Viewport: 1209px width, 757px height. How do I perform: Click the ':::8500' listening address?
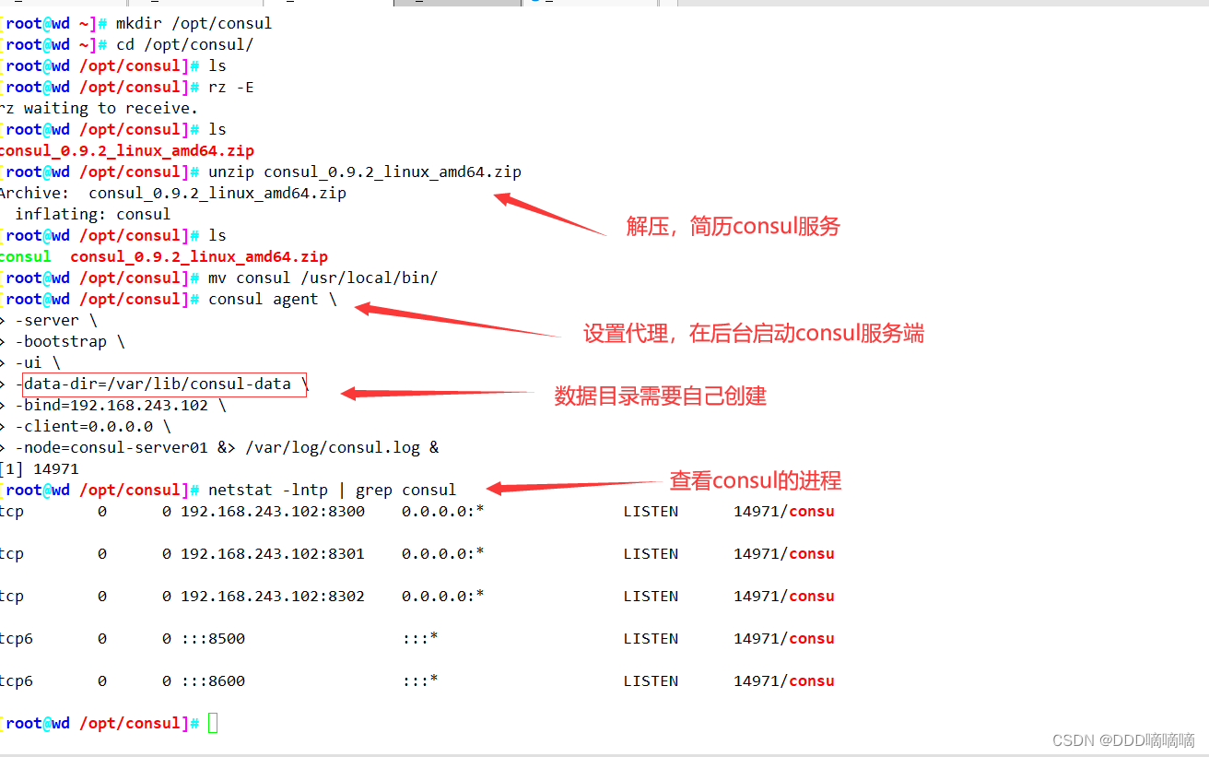coord(213,638)
